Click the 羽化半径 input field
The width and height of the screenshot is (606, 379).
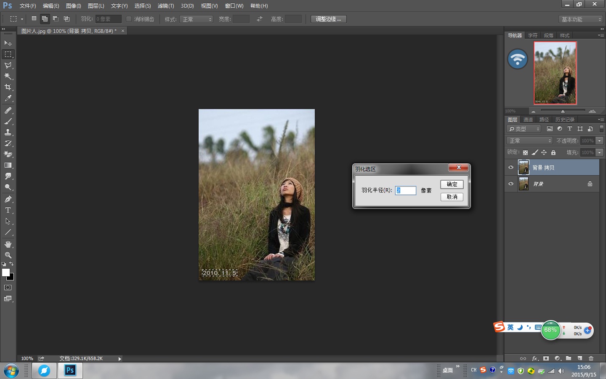click(x=406, y=190)
